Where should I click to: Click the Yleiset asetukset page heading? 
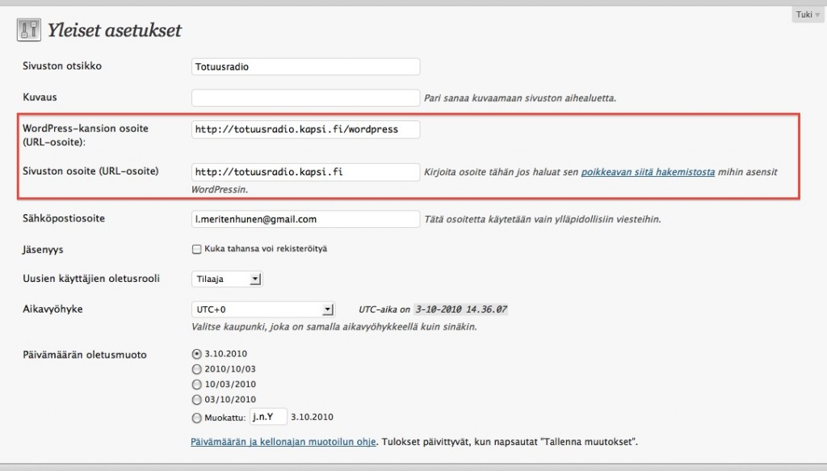[115, 30]
